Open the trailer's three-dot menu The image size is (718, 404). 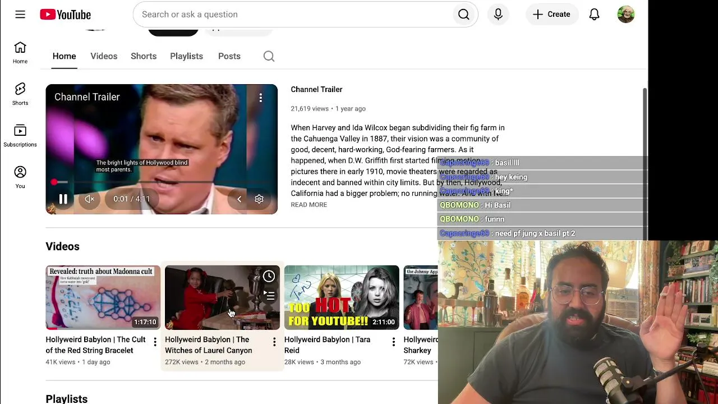tap(260, 98)
